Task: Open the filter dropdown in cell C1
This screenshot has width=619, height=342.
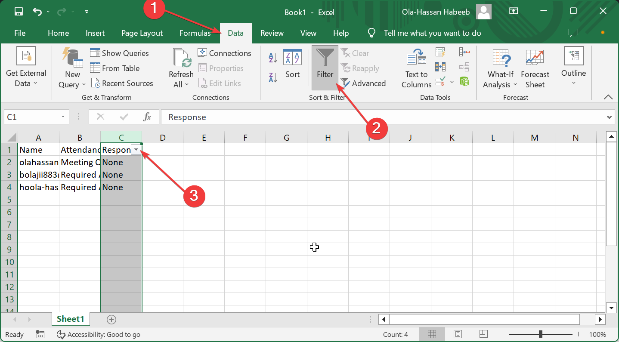Action: point(136,150)
